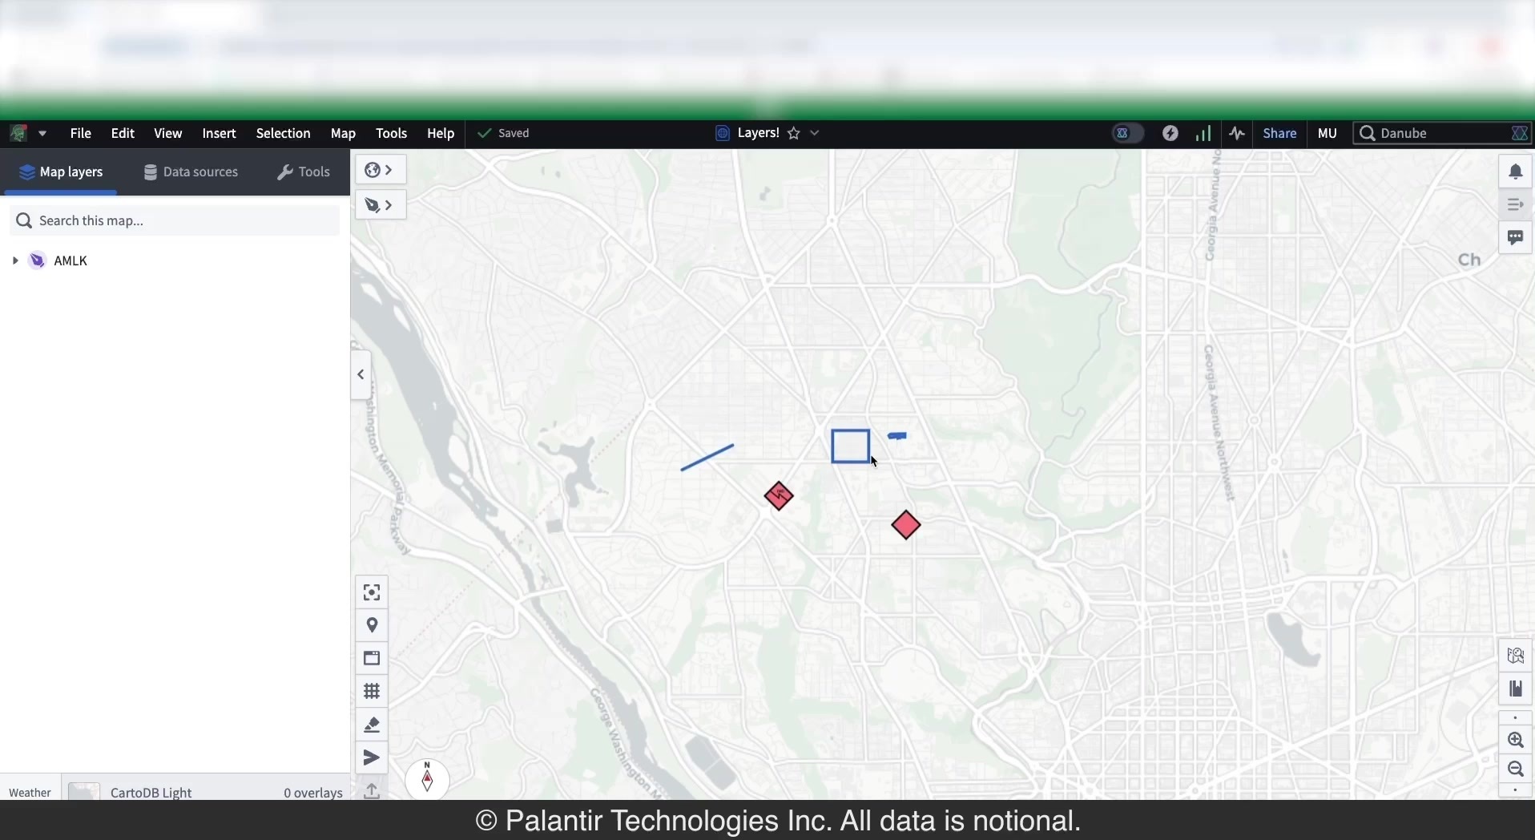Click the Saved status indicator
Image resolution: width=1535 pixels, height=840 pixels.
tap(504, 133)
